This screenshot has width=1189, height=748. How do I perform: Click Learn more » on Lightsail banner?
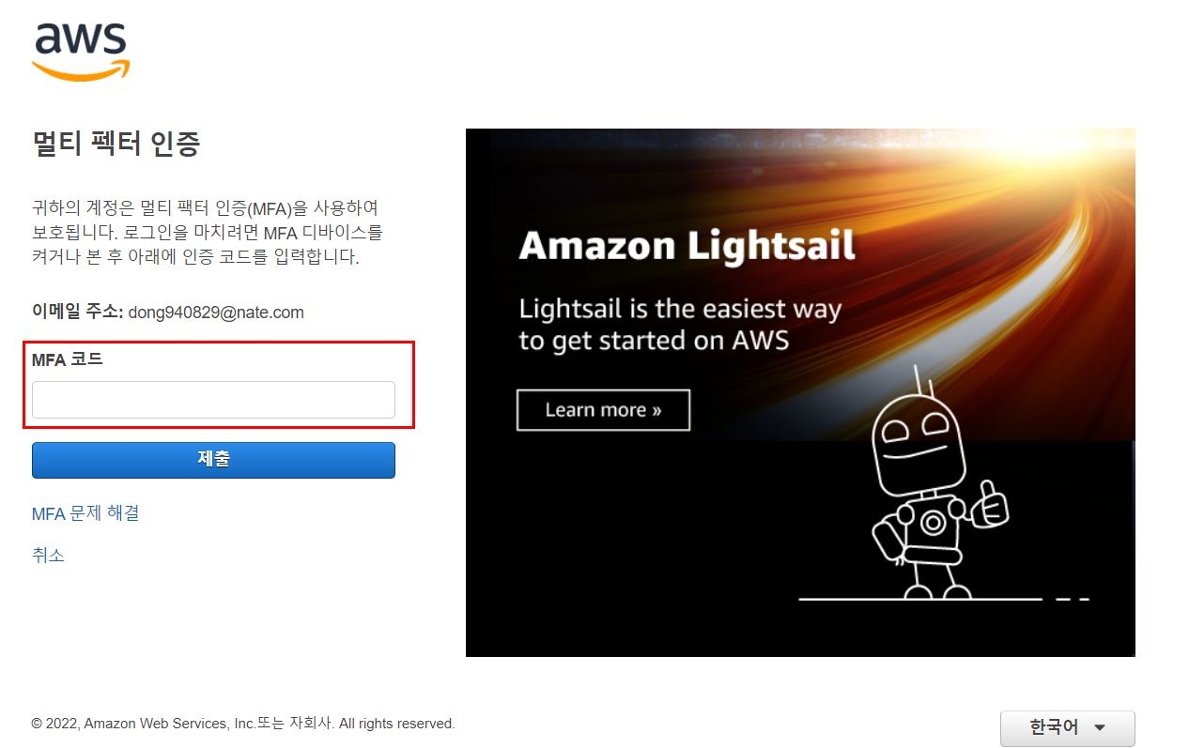[x=603, y=410]
